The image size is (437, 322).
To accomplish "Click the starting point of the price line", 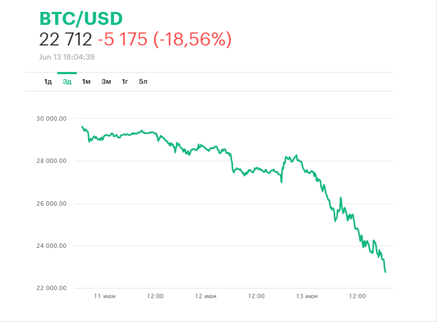I will tap(82, 127).
